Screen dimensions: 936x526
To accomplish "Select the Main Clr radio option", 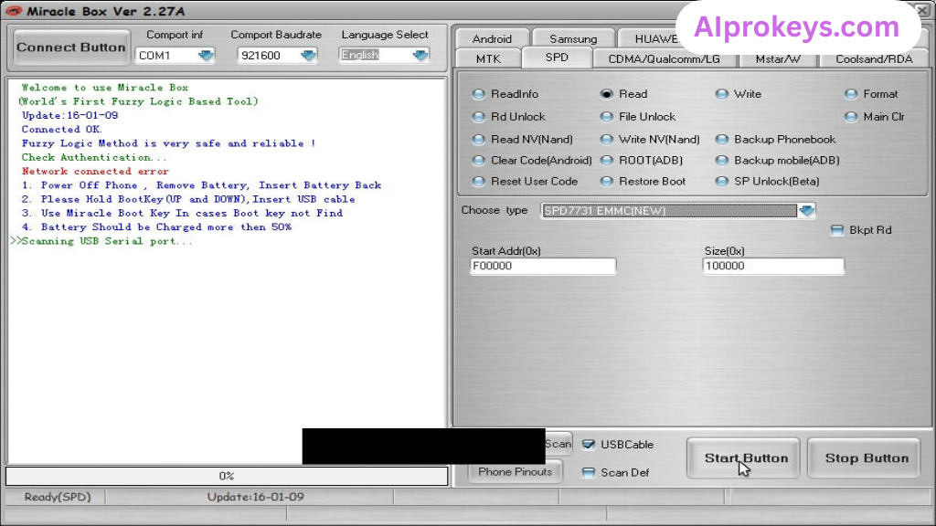I will (851, 117).
